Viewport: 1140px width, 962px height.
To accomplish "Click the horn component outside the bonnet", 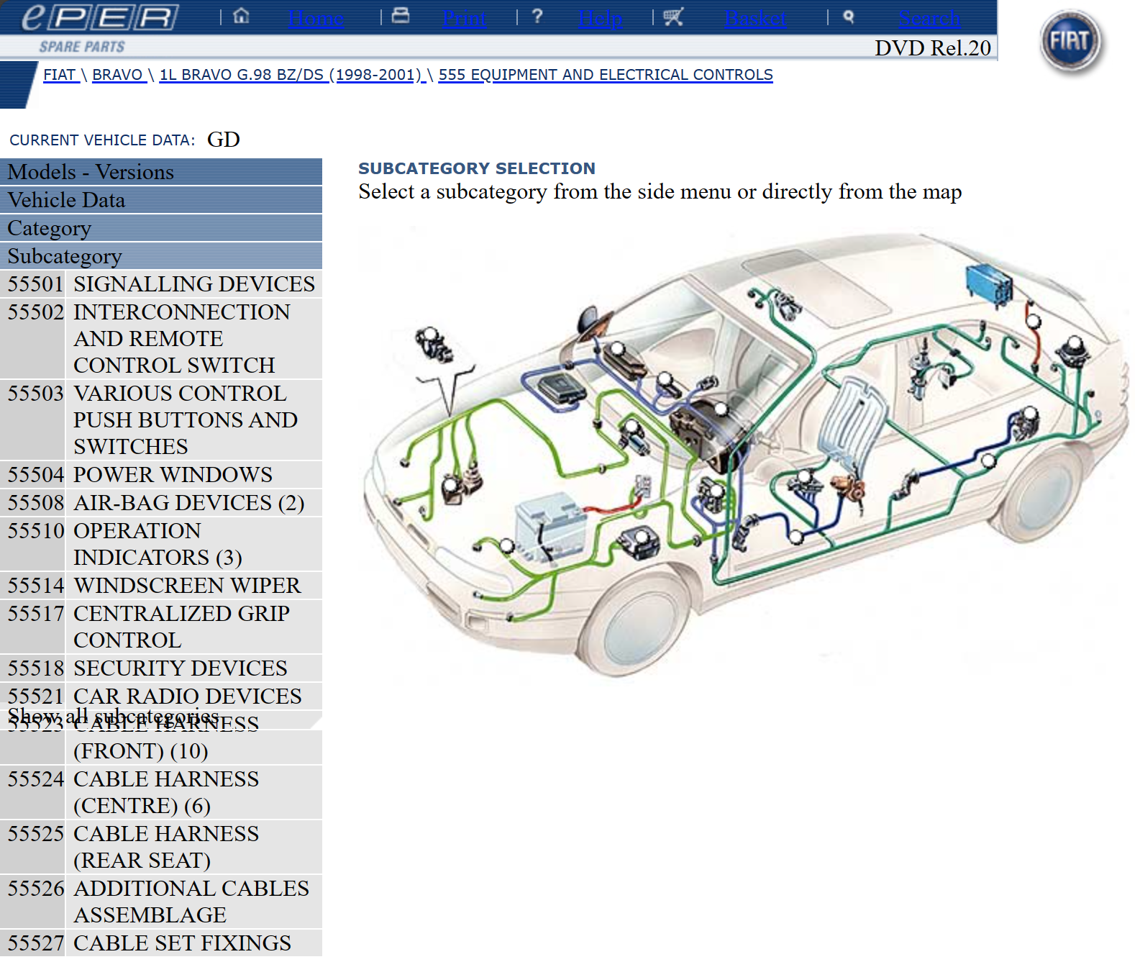I will 434,345.
